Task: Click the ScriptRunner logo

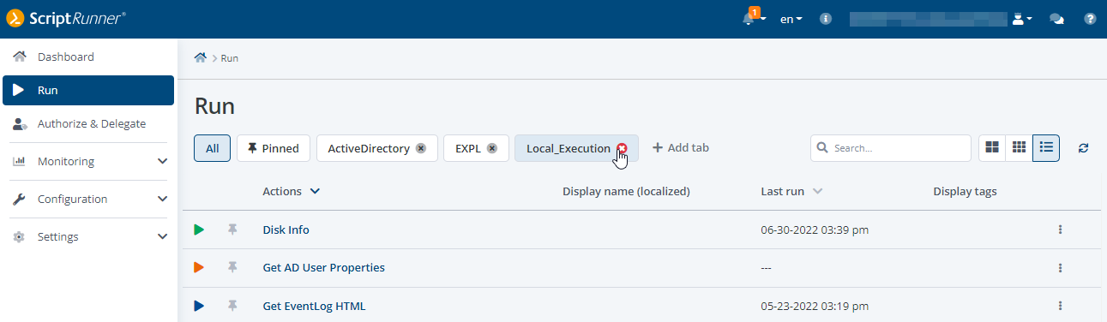Action: click(66, 18)
